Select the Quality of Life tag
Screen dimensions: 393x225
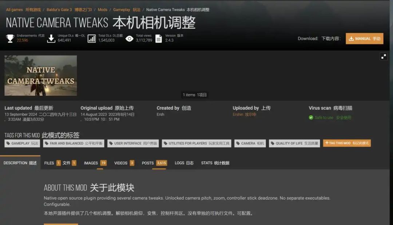(x=294, y=143)
